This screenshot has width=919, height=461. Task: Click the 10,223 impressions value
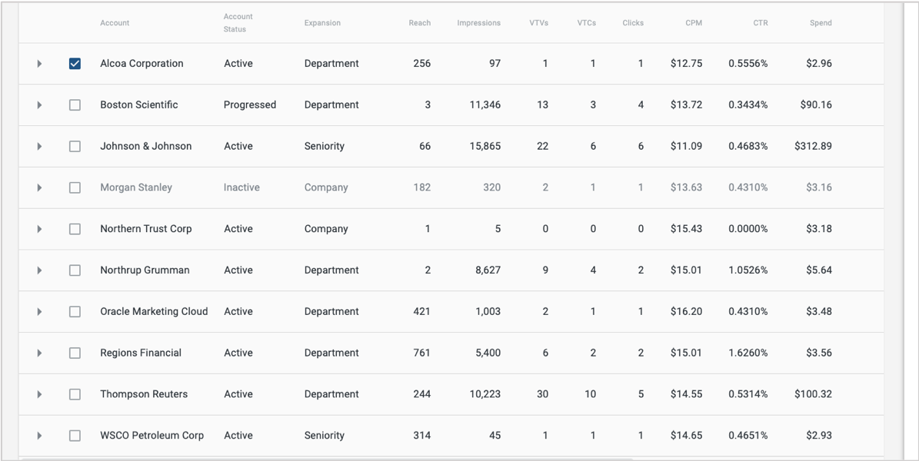(485, 394)
